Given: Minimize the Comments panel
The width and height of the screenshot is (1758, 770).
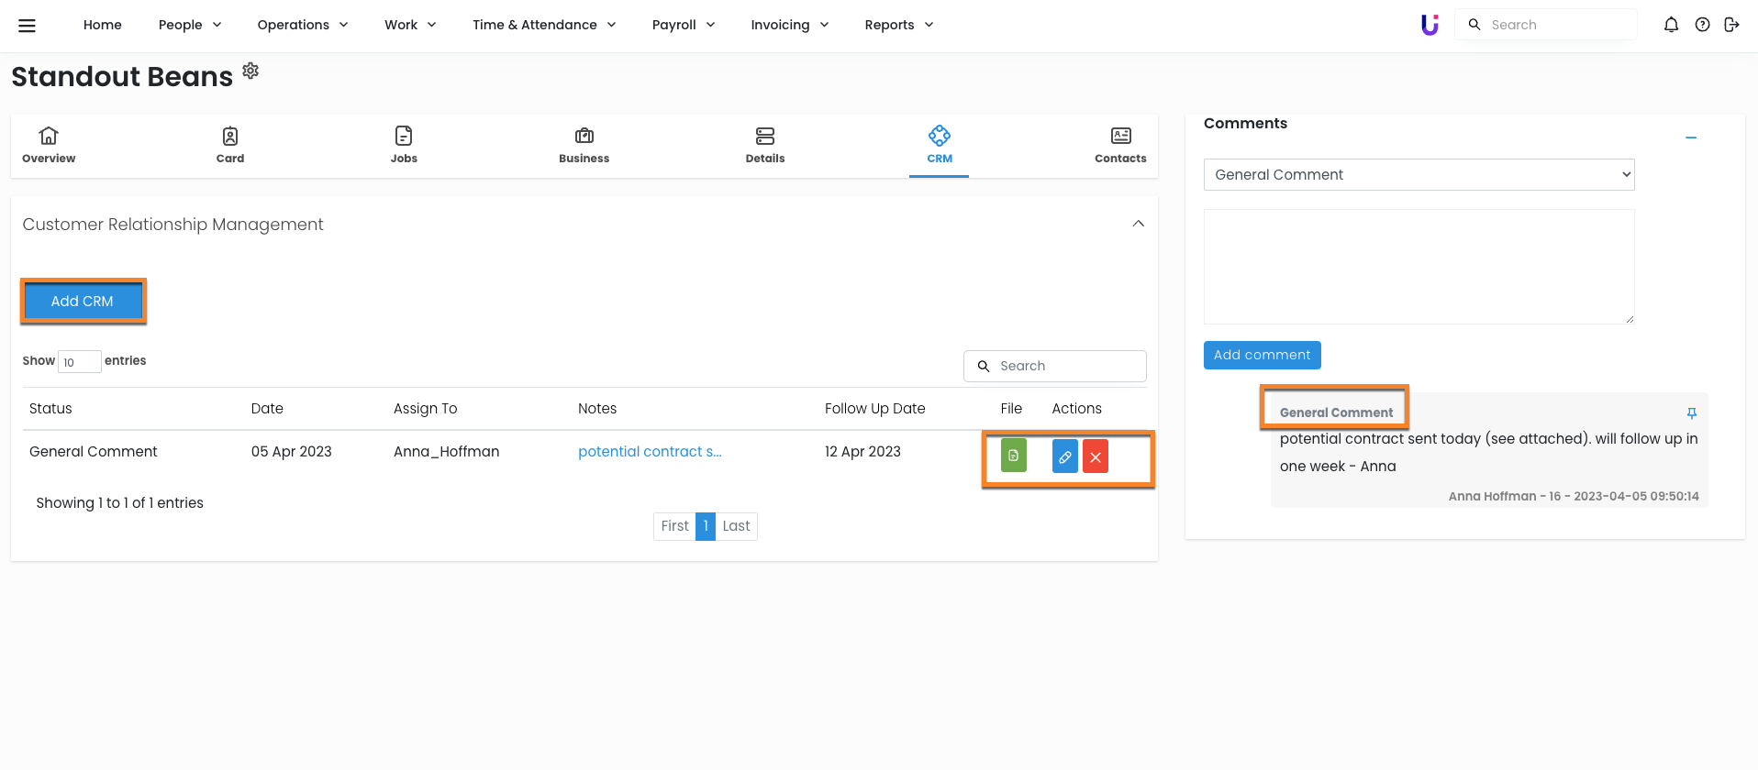Looking at the screenshot, I should coord(1690,137).
